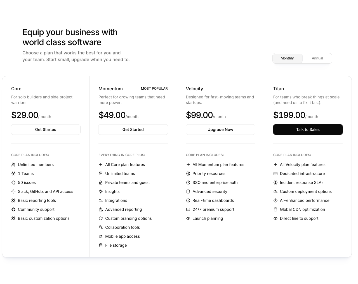Screen dimensions: 358x284
Task: Click the lightbulb icon next to Insights
Action: pyautogui.click(x=101, y=191)
